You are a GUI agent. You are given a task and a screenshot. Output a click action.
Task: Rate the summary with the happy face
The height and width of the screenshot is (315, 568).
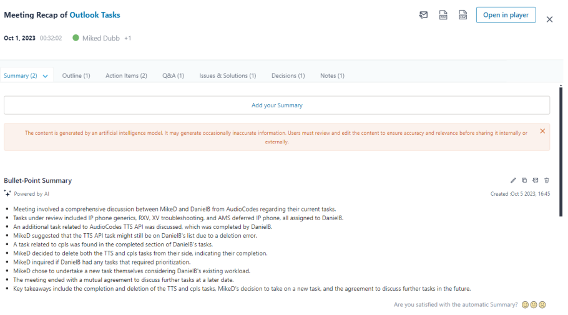click(x=525, y=305)
